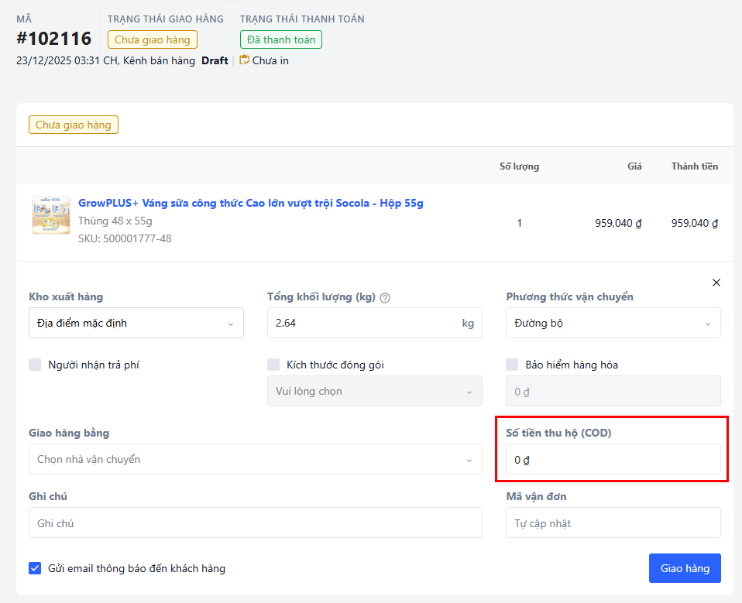Click the Tổng khối lượng weight input field
742x603 pixels.
pyautogui.click(x=360, y=323)
